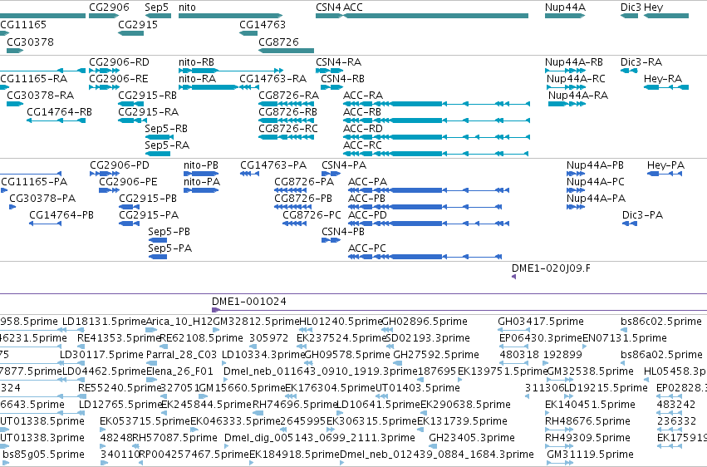
Task: Open EST GH23405.3prime label
Action: coord(472,438)
